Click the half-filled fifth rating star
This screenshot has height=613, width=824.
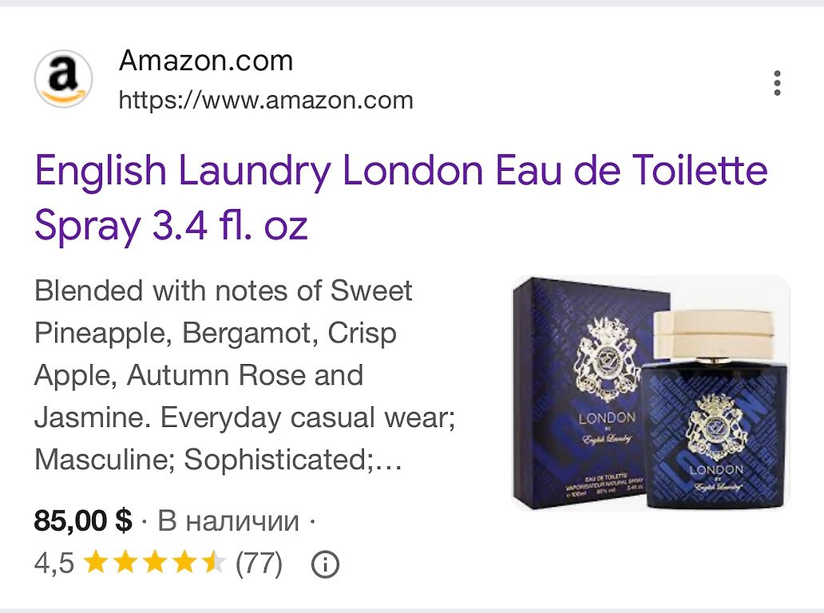pos(215,563)
